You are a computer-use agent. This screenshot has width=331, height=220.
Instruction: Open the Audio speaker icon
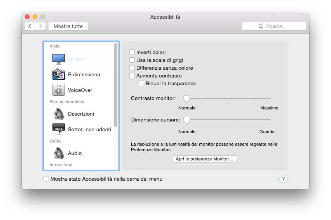click(59, 153)
